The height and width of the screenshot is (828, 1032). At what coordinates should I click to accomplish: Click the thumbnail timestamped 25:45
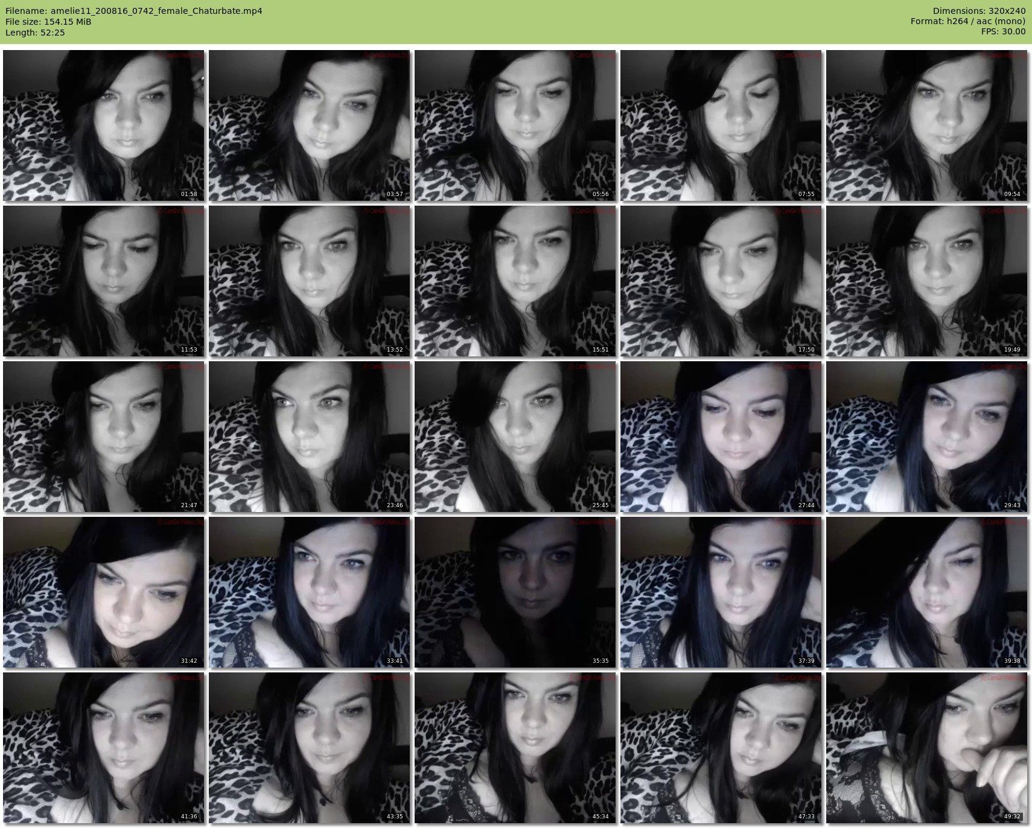click(x=515, y=437)
